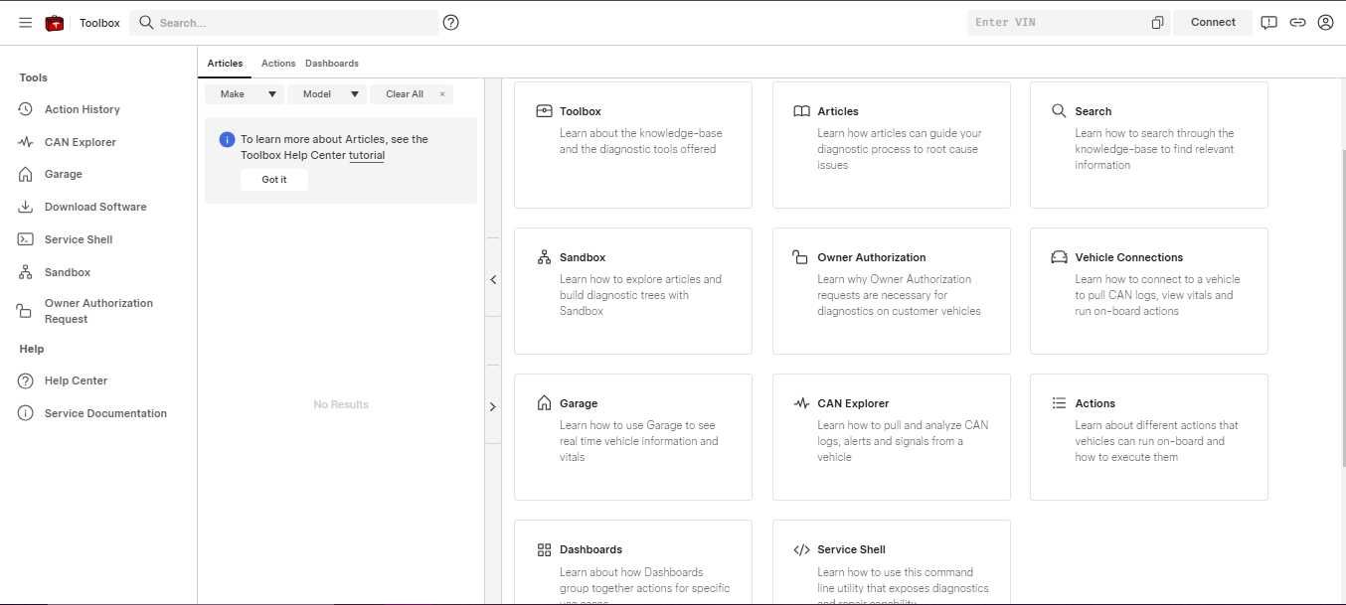
Task: Collapse the left panel with the left chevron
Action: pos(493,280)
